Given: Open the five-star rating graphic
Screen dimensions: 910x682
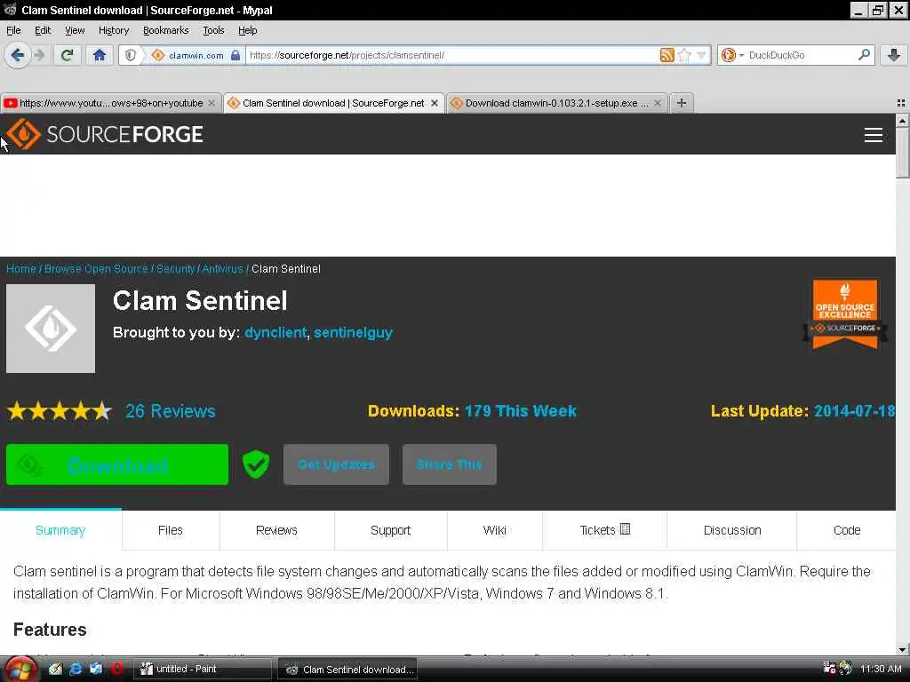Looking at the screenshot, I should (60, 411).
